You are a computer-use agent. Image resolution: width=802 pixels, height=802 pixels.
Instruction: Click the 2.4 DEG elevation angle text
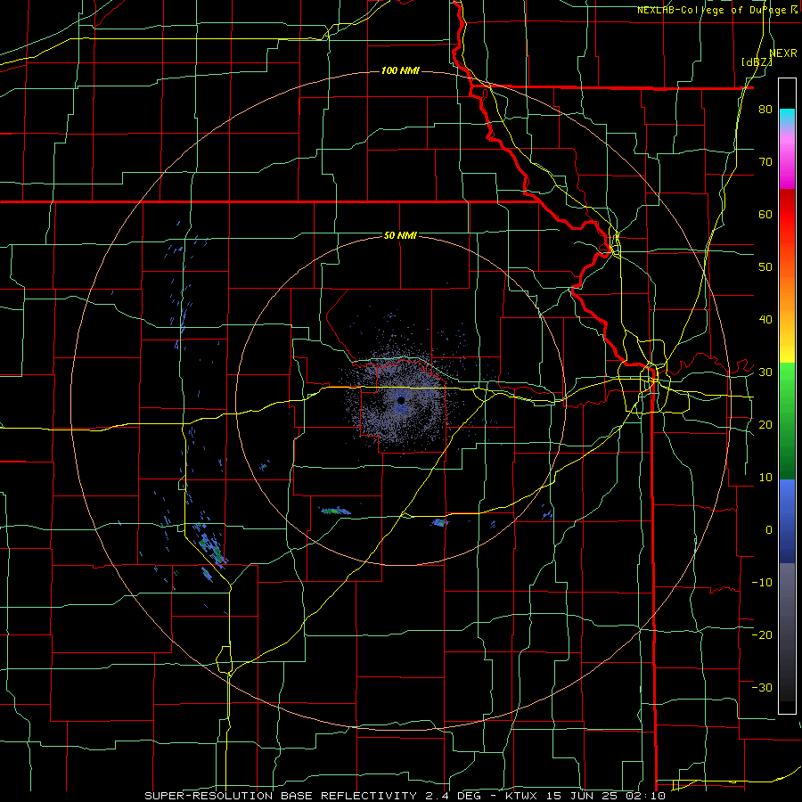452,796
